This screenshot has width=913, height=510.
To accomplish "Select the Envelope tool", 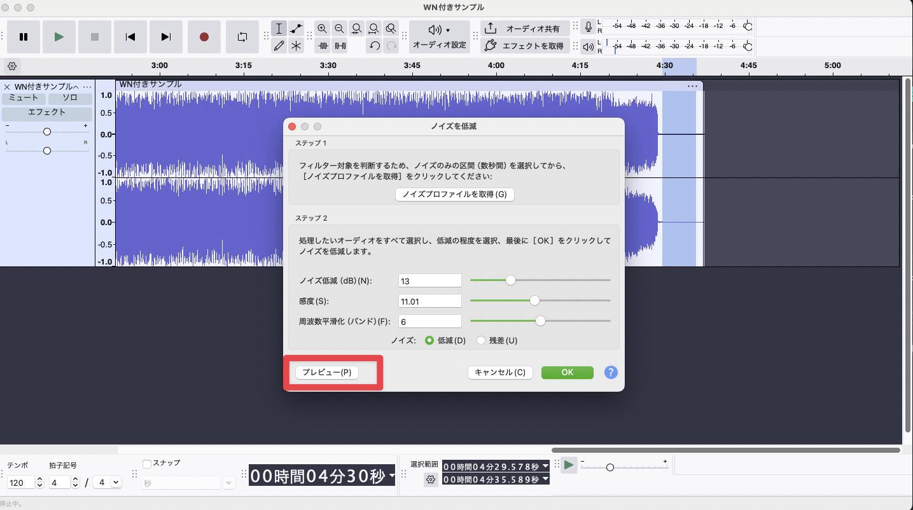I will (x=296, y=29).
